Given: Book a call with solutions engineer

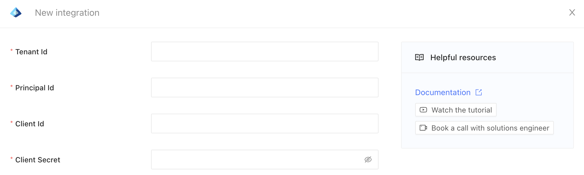Looking at the screenshot, I should click(484, 128).
